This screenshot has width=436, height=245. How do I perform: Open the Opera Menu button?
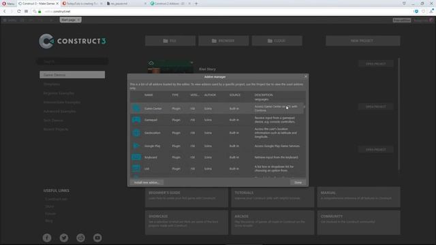click(8, 3)
